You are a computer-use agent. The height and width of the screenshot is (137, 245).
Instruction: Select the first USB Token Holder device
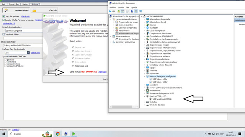point(160,79)
